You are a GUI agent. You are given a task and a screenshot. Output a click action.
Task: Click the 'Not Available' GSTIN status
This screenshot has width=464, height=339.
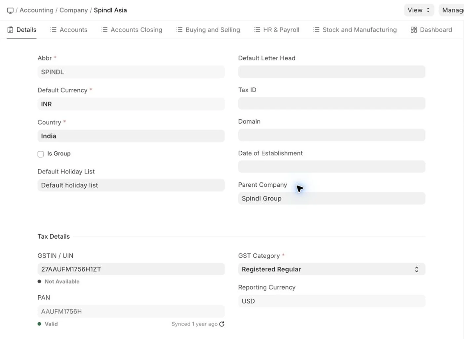click(62, 282)
